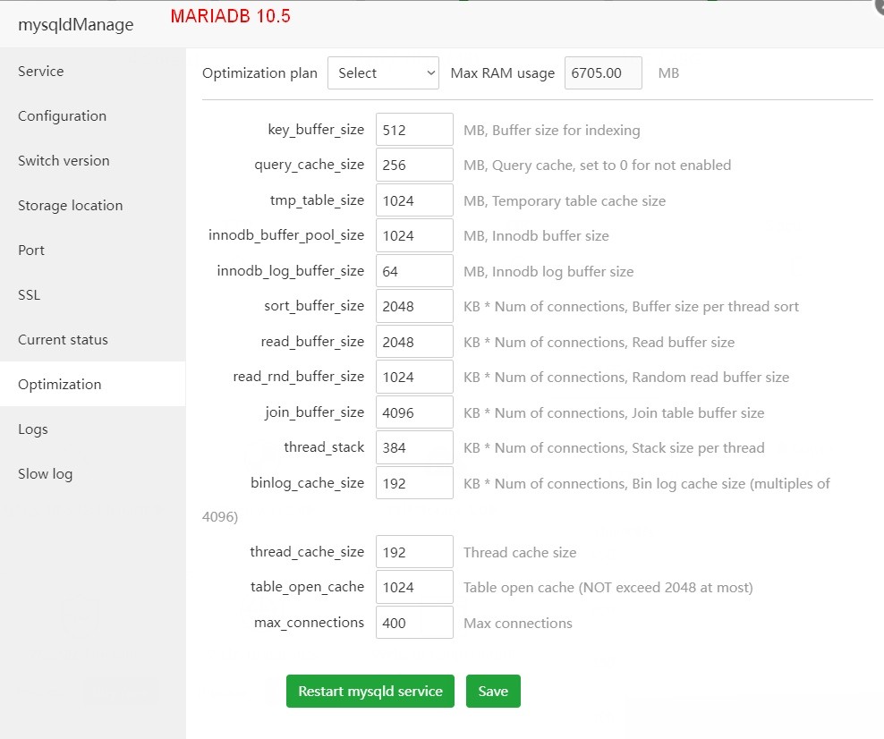Expand the Optimization plan dropdown

[x=383, y=72]
